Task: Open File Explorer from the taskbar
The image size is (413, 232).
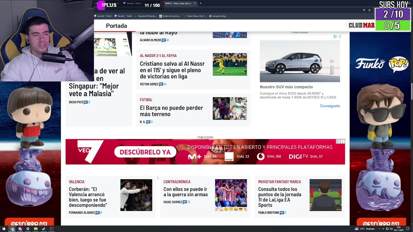Action: (35, 229)
